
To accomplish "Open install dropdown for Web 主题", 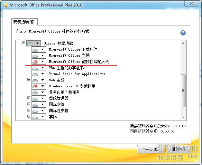I will pos(39,80).
